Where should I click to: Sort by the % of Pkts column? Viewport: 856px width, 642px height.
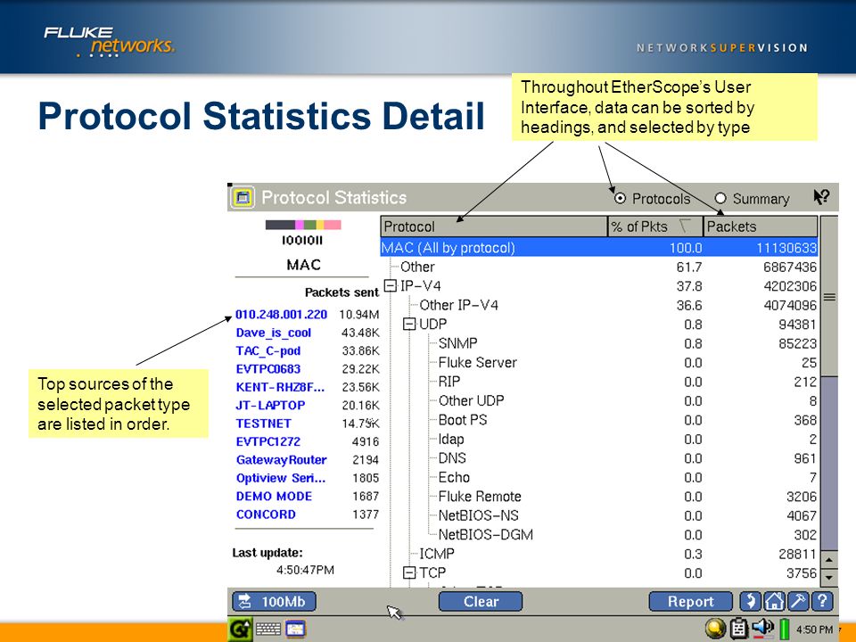pyautogui.click(x=655, y=226)
